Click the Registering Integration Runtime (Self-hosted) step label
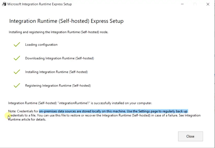Viewport: 215px width, 148px height. coord(58,86)
